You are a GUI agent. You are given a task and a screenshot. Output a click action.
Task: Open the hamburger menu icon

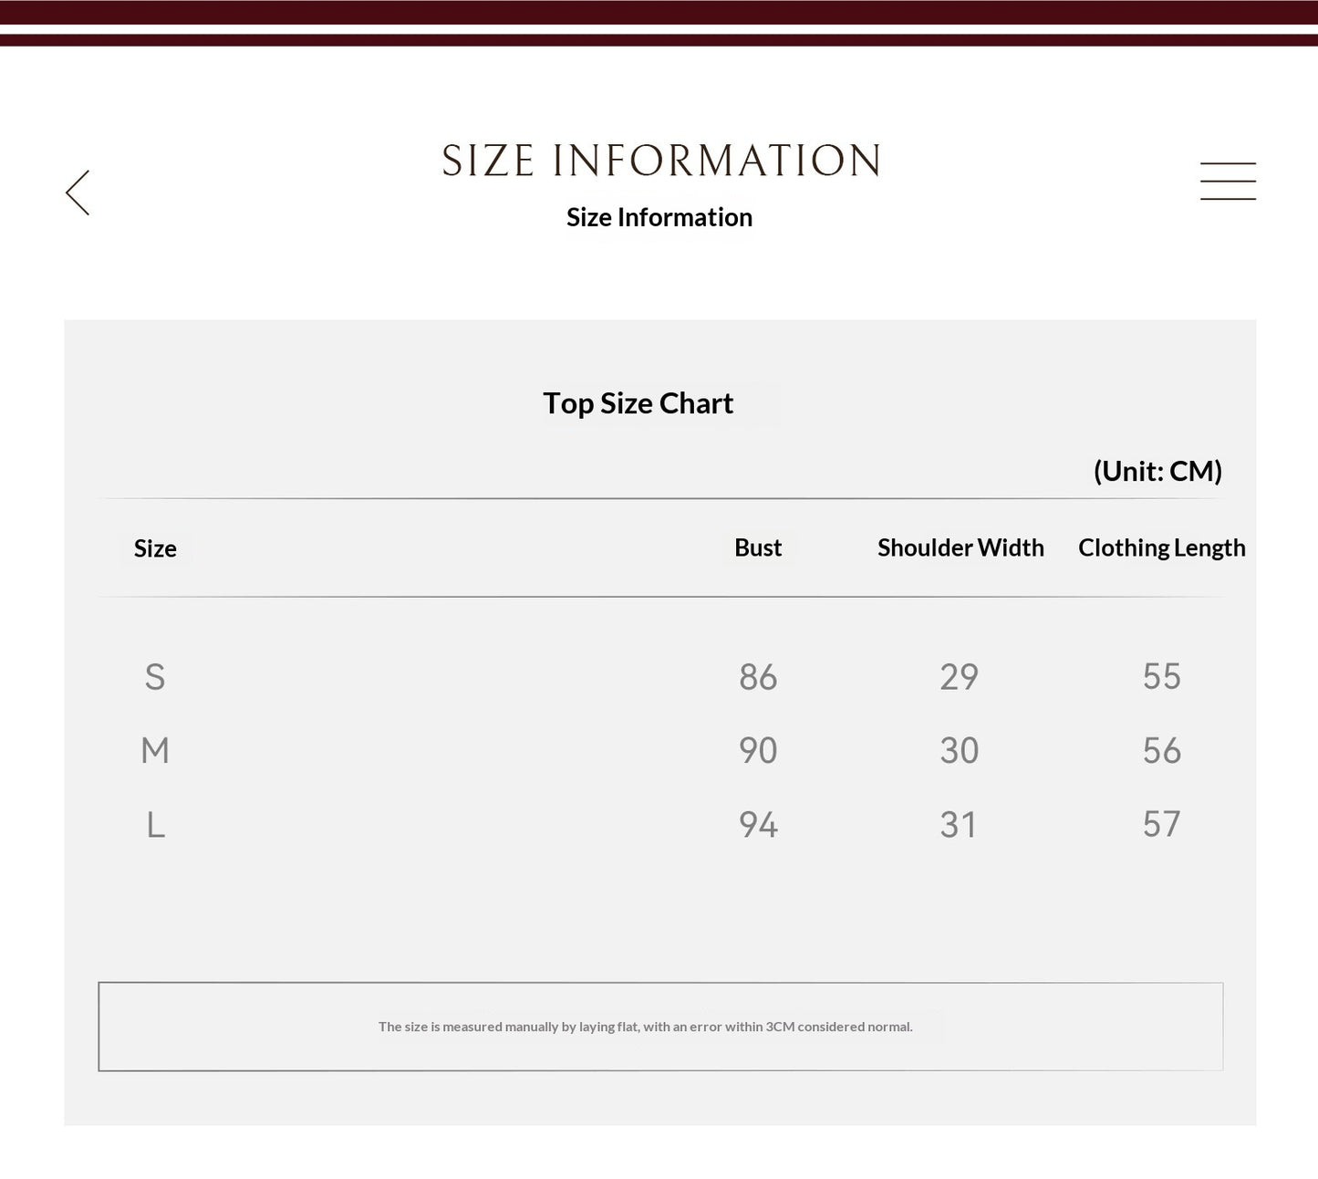point(1228,181)
